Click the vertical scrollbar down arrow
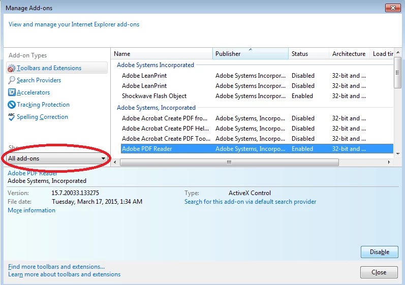Viewport: 405px width, 285px height. [398, 154]
